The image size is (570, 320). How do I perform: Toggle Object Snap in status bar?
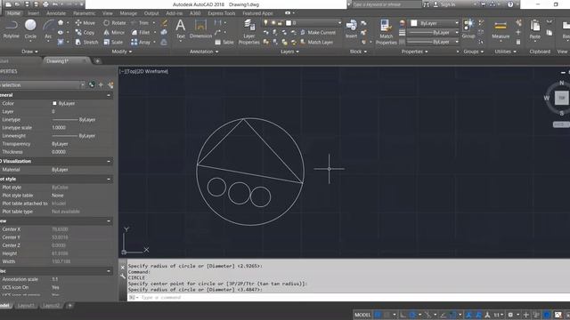click(x=452, y=315)
